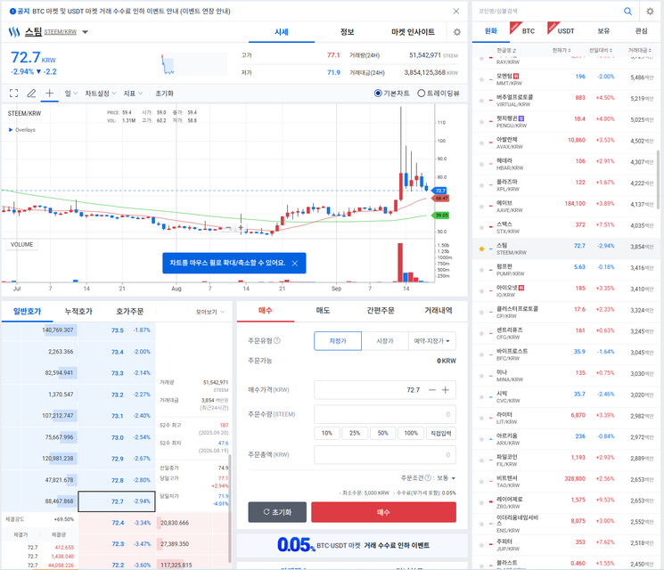
Task: Decrease buy price with the minus stepper
Action: point(432,390)
